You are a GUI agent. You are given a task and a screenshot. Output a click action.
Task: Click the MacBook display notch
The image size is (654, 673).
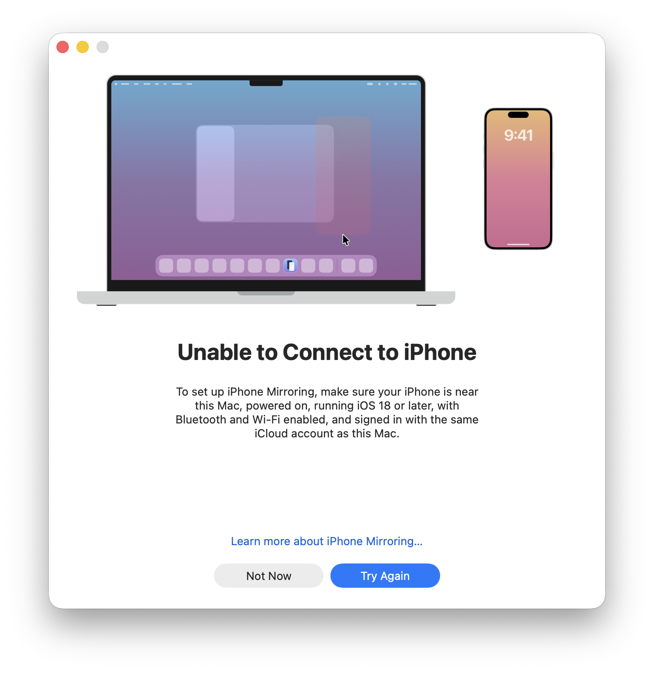266,83
